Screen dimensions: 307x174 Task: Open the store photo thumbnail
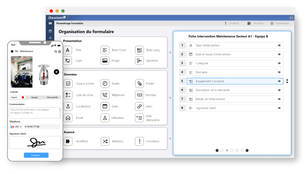click(x=21, y=72)
